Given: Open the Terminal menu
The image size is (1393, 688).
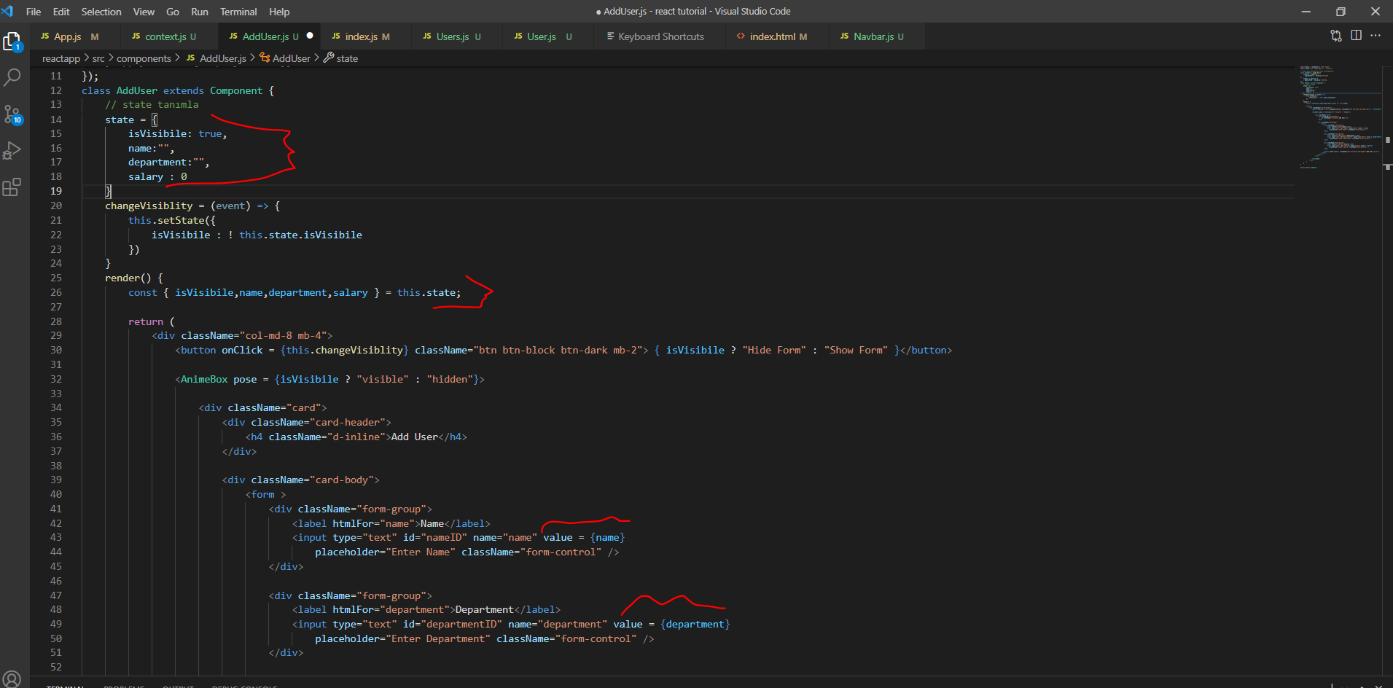Looking at the screenshot, I should 238,12.
